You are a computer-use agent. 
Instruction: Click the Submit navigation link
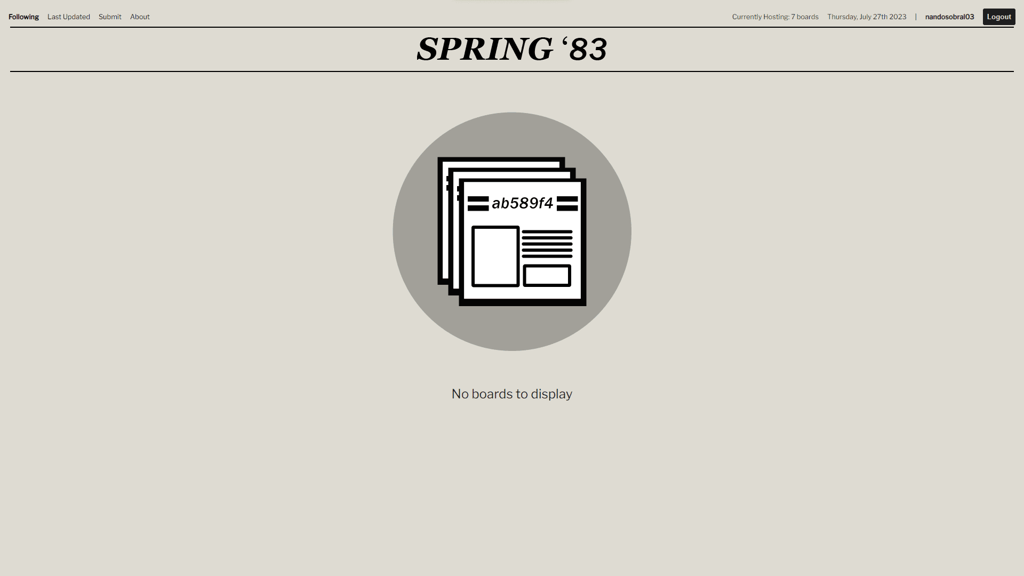(x=110, y=17)
